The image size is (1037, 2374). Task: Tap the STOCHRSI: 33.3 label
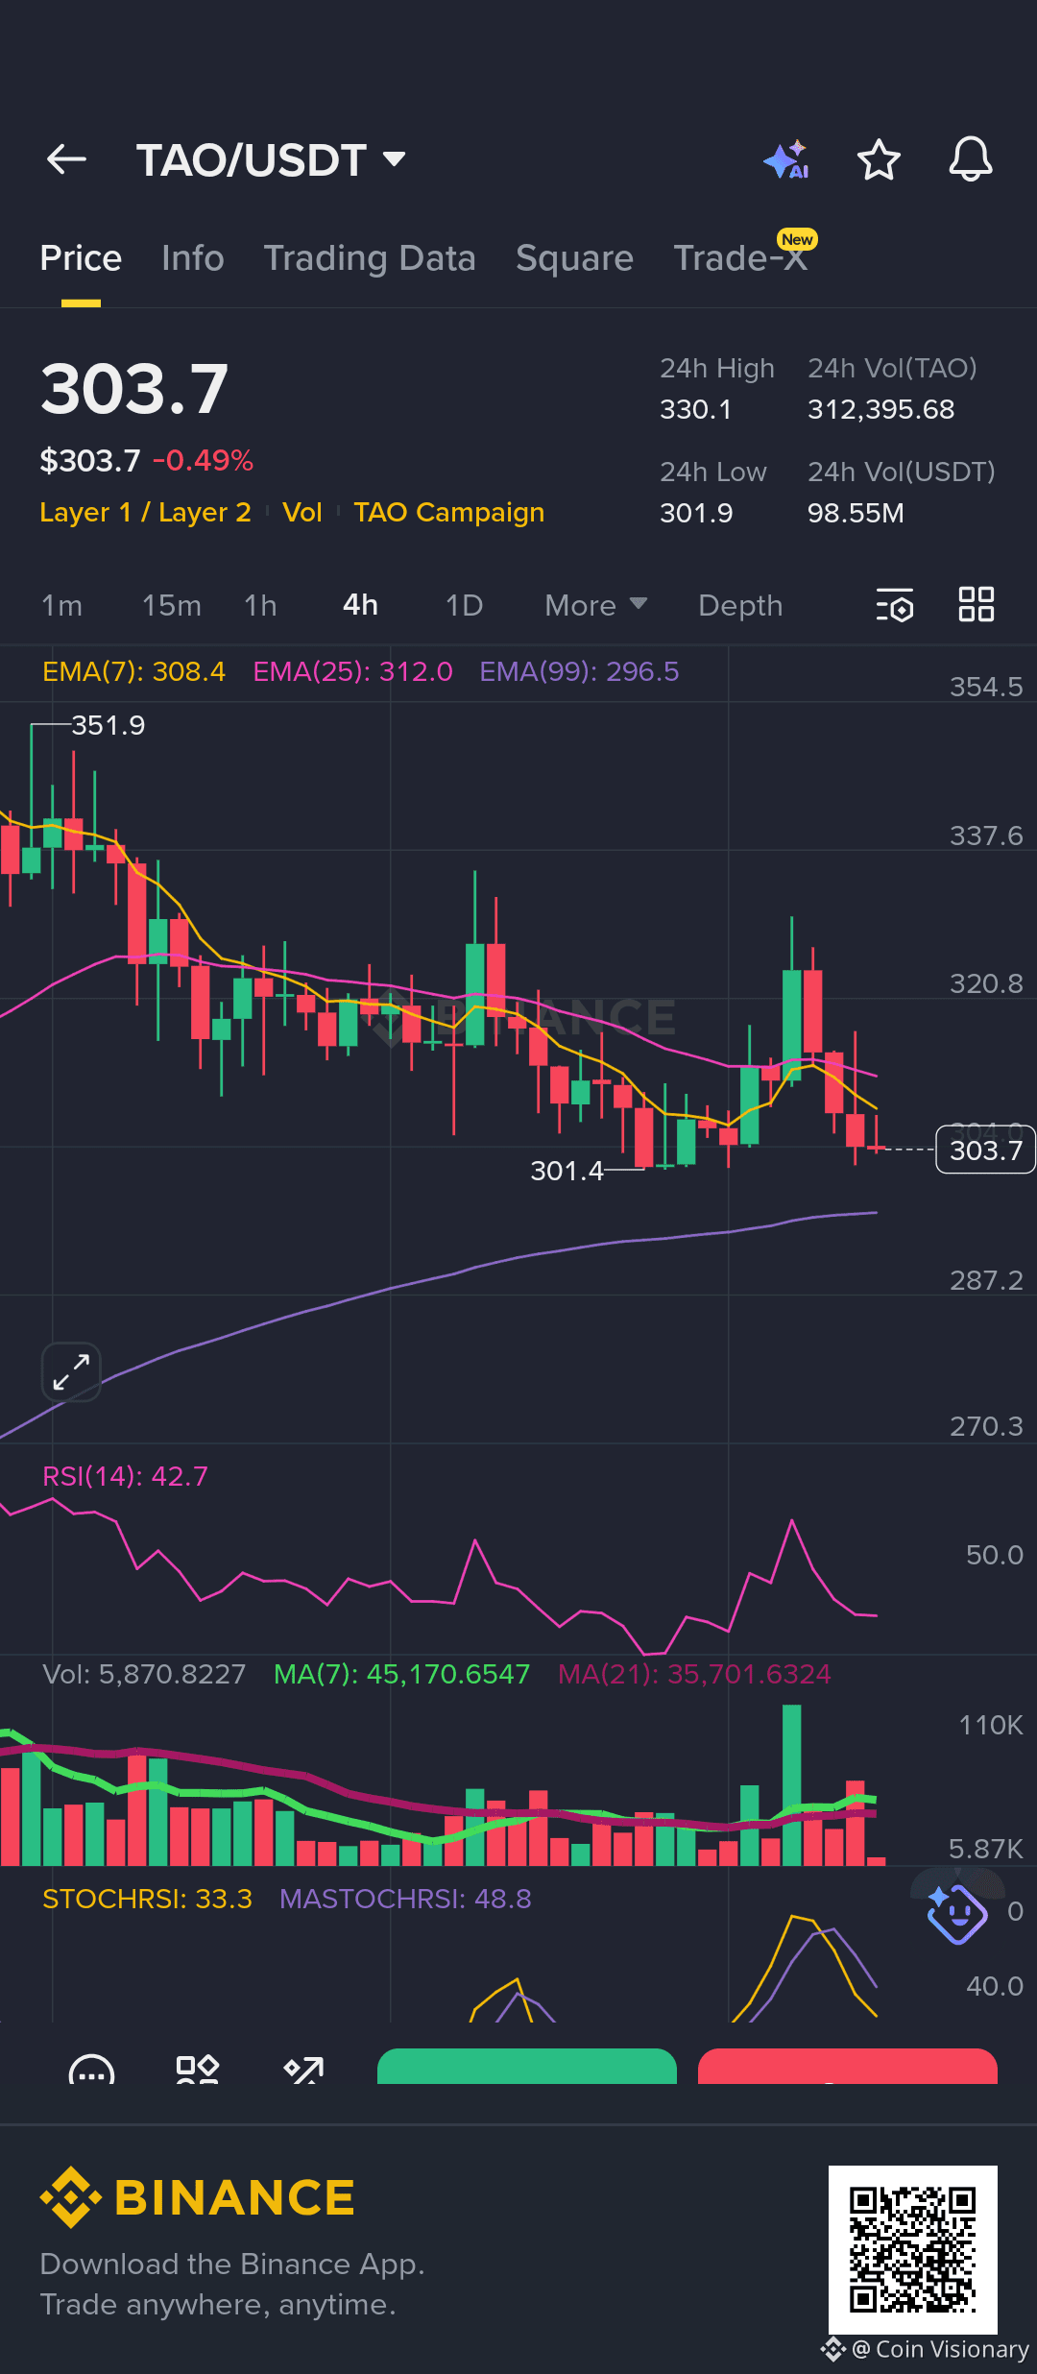pos(147,1899)
